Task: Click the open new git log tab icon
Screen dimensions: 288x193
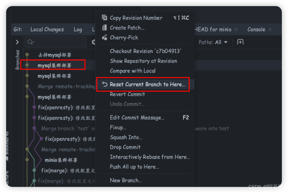Action: click(x=240, y=42)
